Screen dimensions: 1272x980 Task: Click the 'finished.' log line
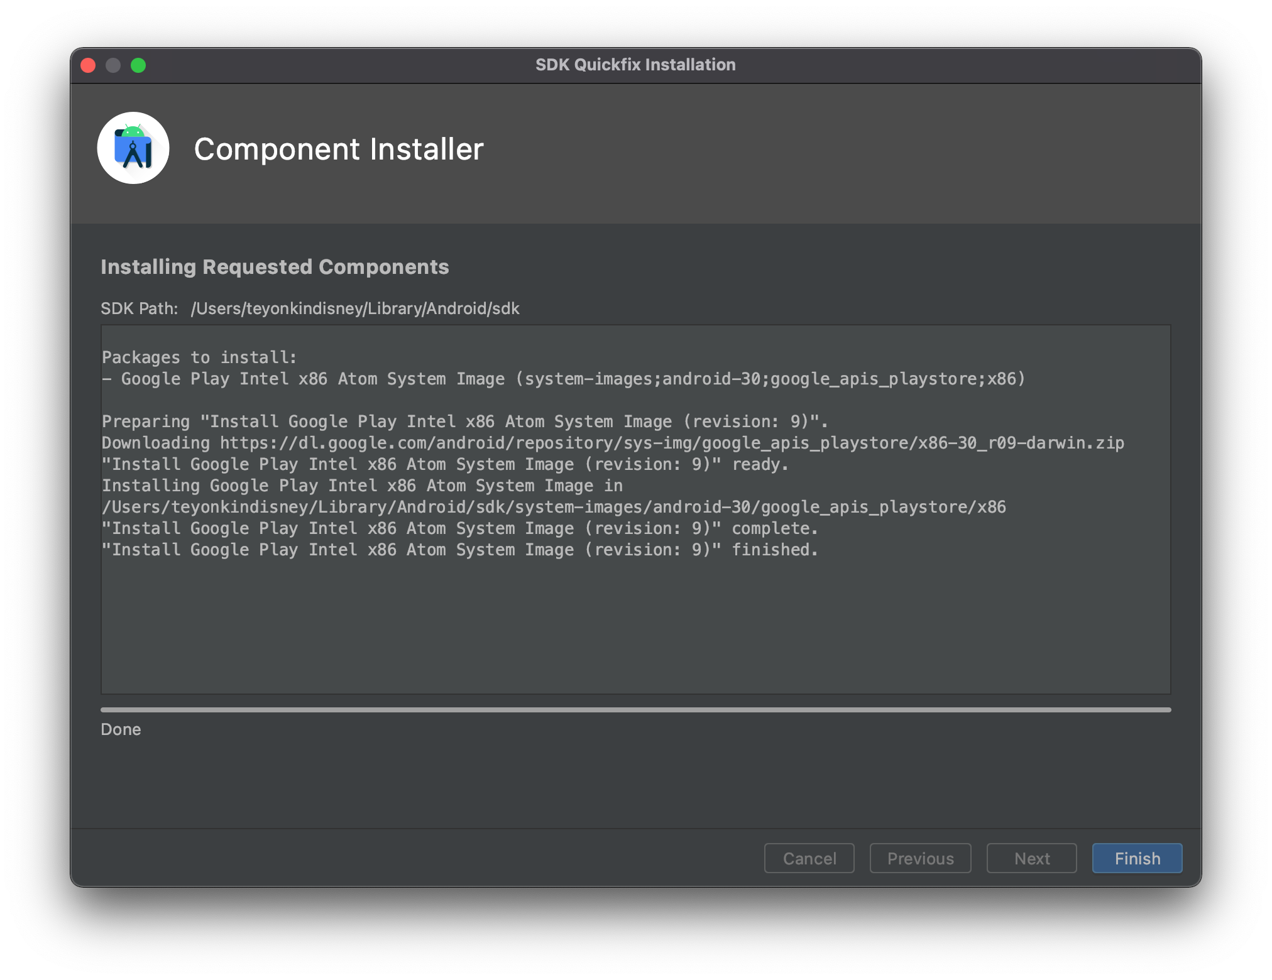coord(460,550)
